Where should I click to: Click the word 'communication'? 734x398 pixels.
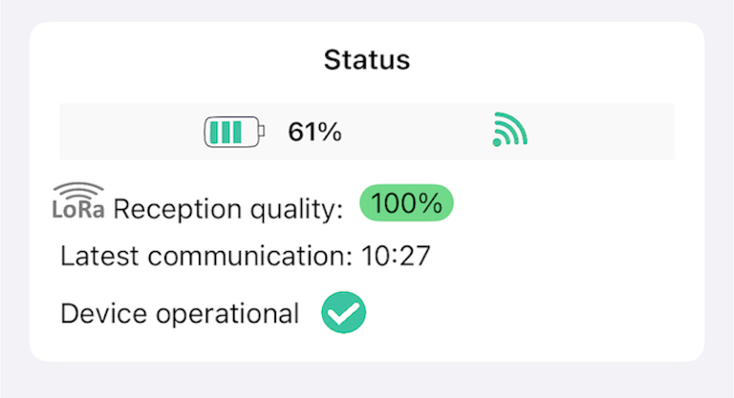pos(250,256)
